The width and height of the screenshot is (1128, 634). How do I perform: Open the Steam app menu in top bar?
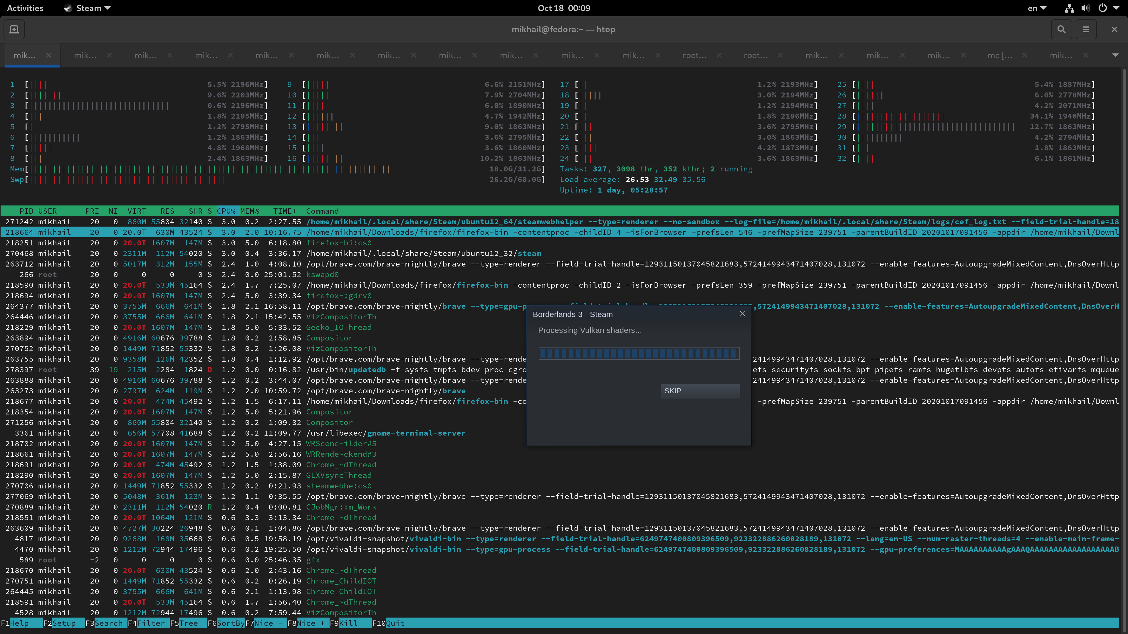point(87,8)
